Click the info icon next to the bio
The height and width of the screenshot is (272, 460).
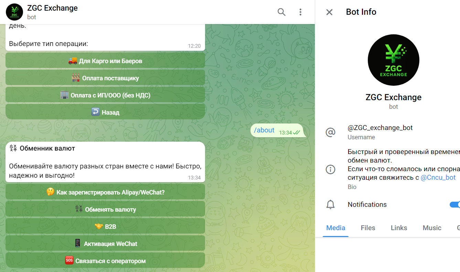coord(331,169)
